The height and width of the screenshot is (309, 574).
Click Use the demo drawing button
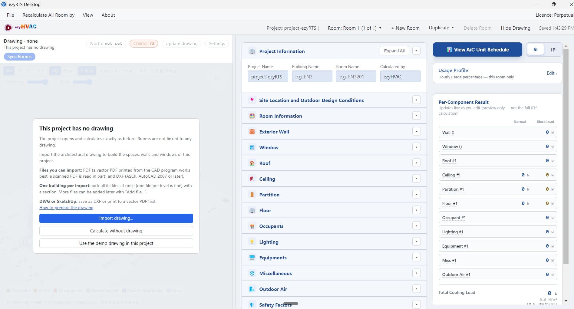coord(116,243)
